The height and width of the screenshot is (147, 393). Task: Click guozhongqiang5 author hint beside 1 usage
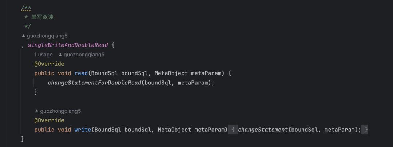pyautogui.click(x=84, y=55)
